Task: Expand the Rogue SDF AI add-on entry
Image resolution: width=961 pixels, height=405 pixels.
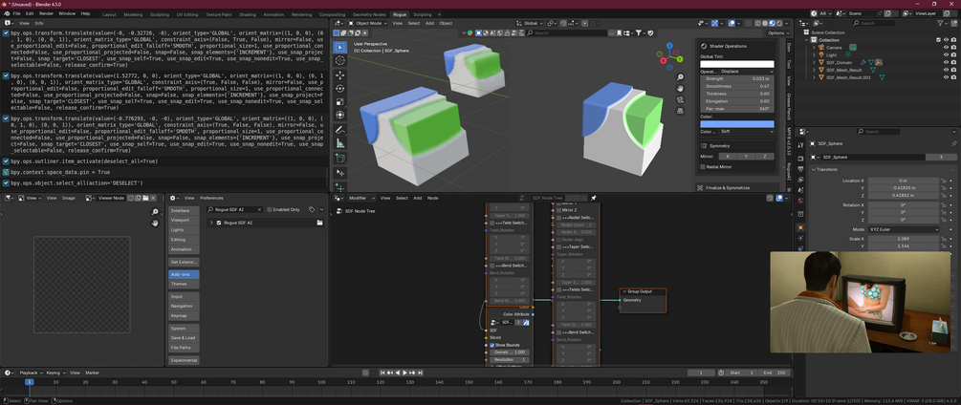Action: (x=211, y=223)
